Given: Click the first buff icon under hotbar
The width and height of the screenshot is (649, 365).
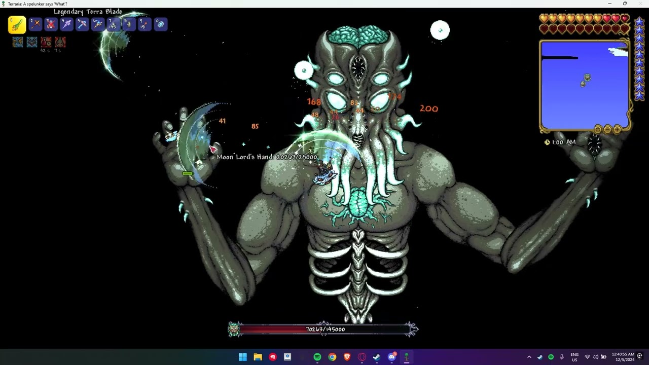Looking at the screenshot, I should (x=18, y=42).
